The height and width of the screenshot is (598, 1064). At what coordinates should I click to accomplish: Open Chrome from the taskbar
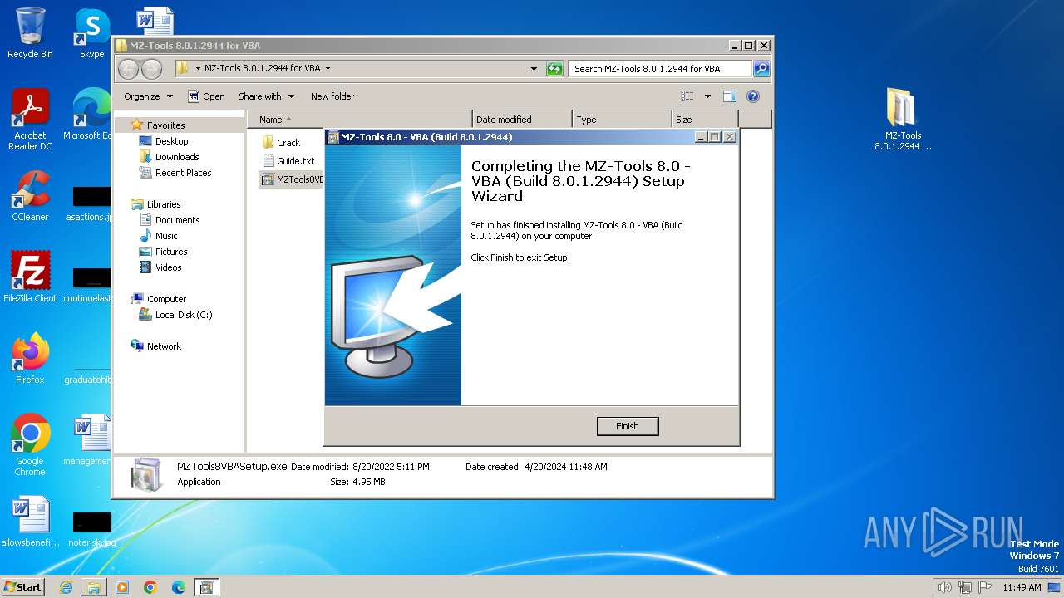(x=150, y=587)
